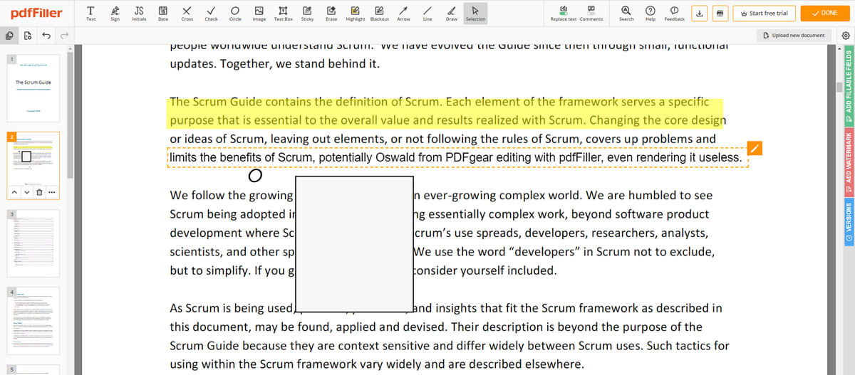Viewport: 855px width, 375px height.
Task: Choose the Sign tool
Action: (x=115, y=13)
